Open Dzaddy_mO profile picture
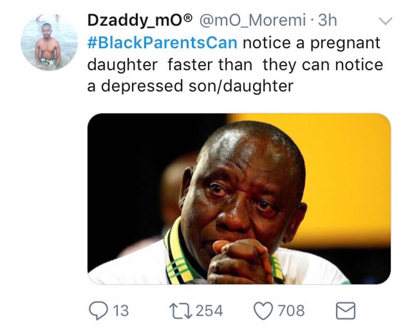 tap(49, 43)
